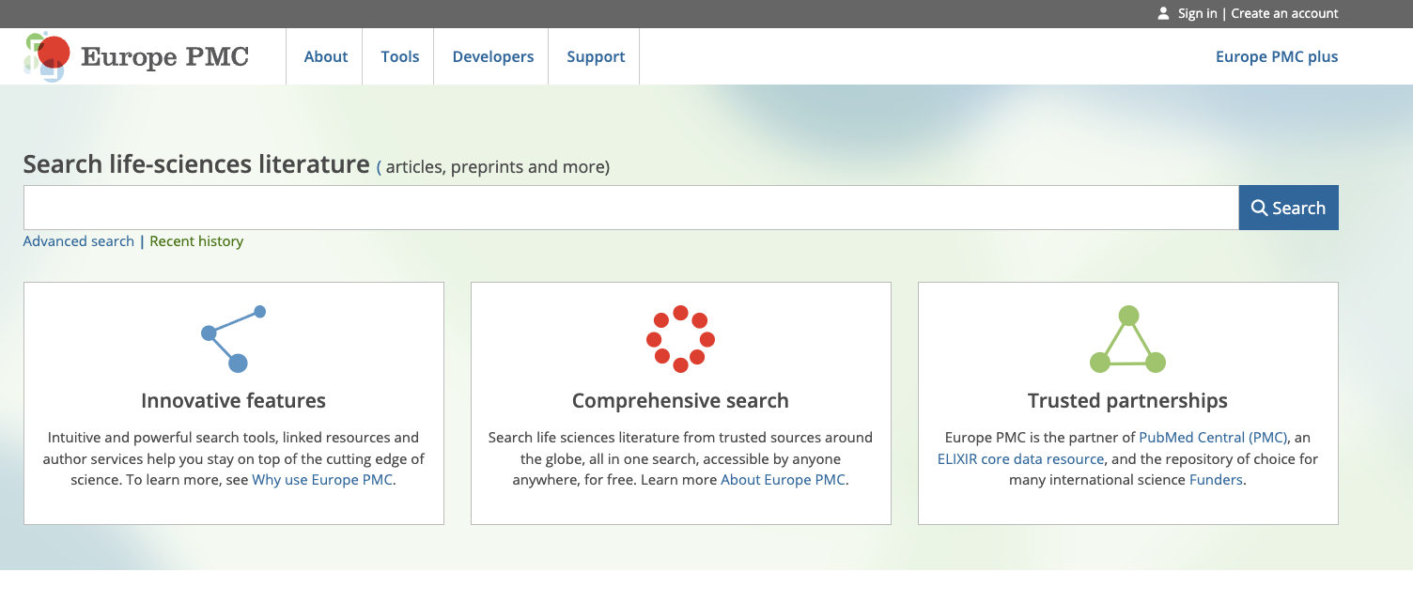This screenshot has width=1413, height=603.
Task: Open the Developers menu
Action: [x=492, y=56]
